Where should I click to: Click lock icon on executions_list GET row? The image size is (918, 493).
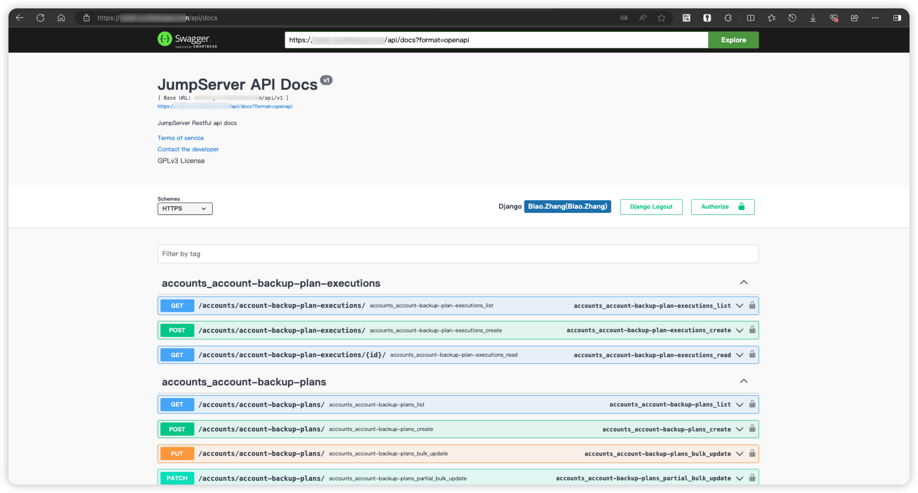pyautogui.click(x=752, y=305)
